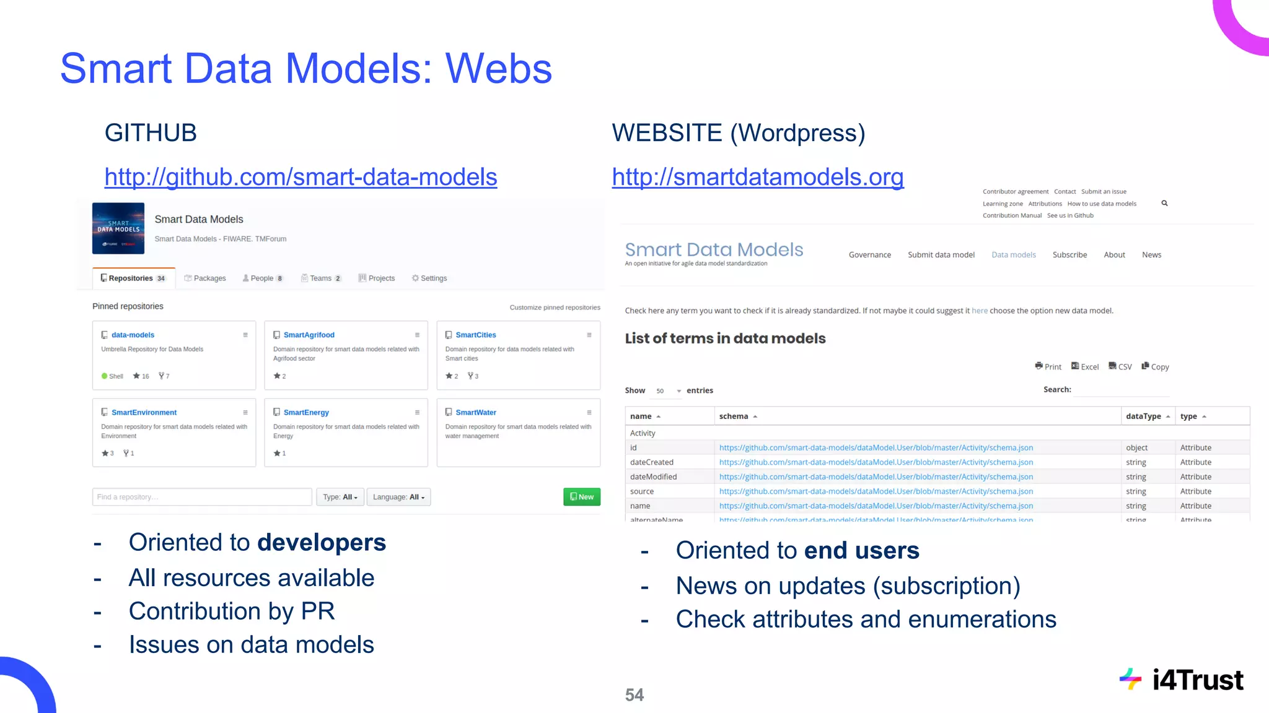Open the SmartWater repository
The image size is (1269, 713).
pos(476,413)
